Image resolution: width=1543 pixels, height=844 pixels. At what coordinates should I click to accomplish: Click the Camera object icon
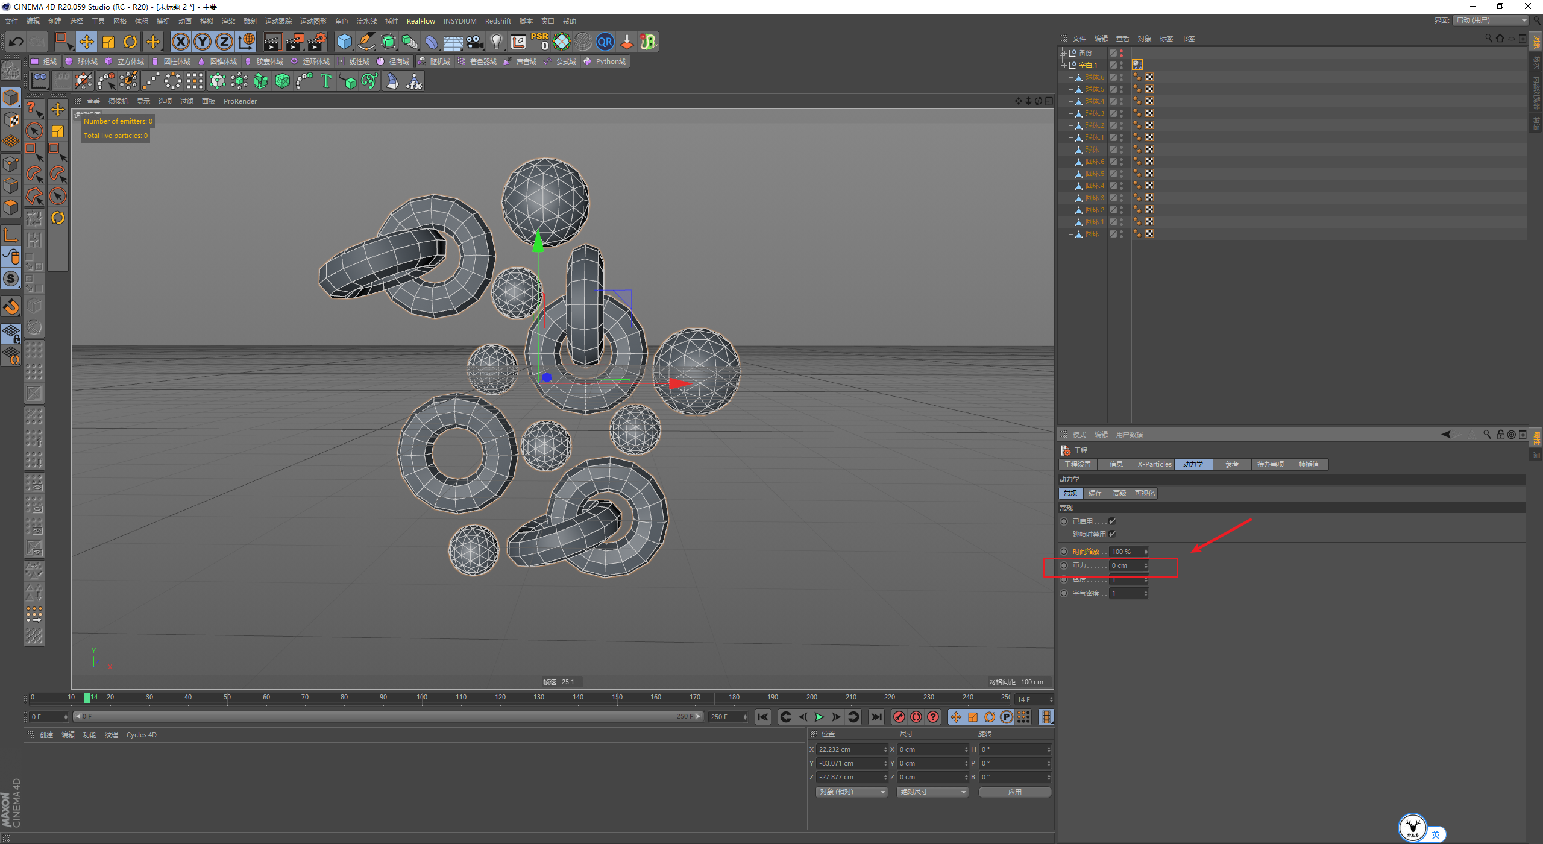[475, 42]
